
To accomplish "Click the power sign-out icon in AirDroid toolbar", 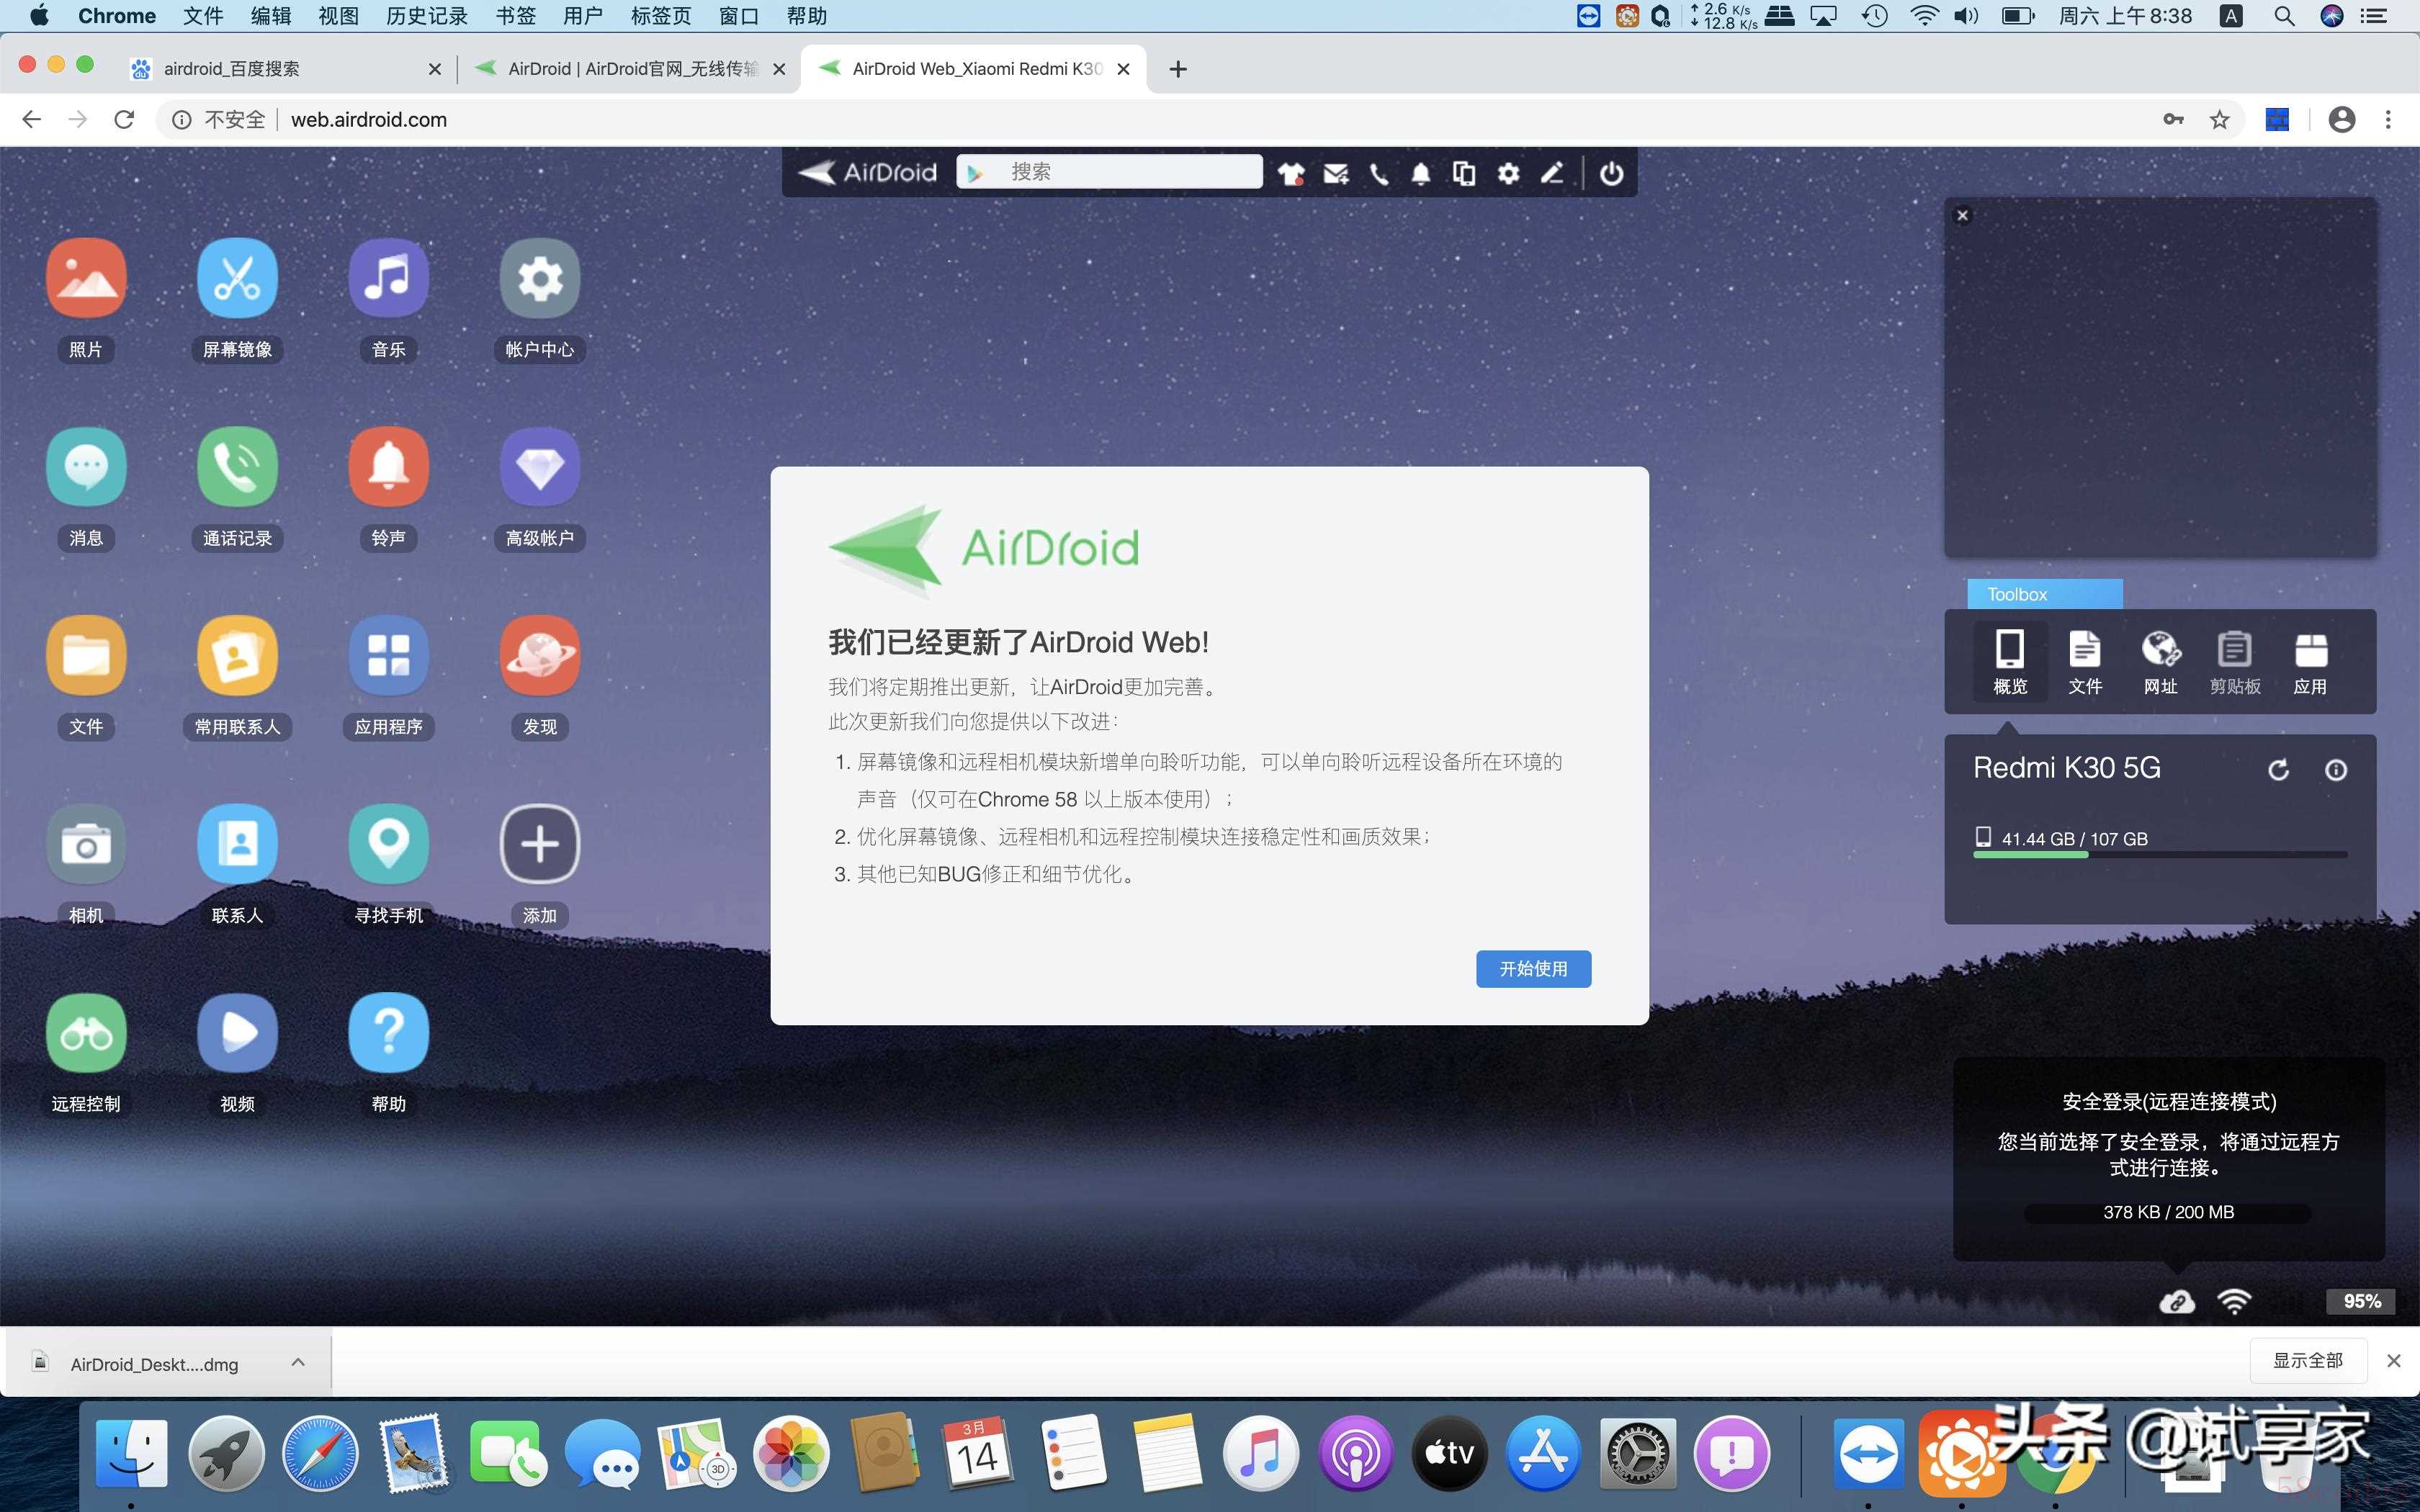I will tap(1611, 173).
